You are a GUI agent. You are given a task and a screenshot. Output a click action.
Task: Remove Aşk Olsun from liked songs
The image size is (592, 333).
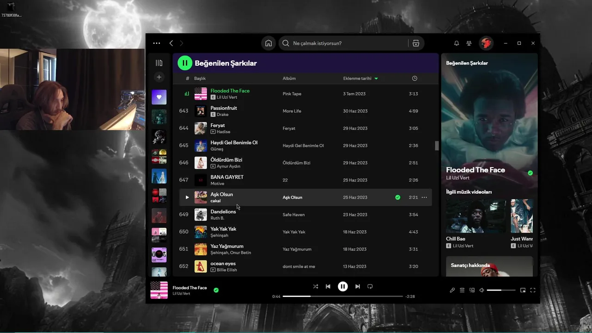click(398, 197)
